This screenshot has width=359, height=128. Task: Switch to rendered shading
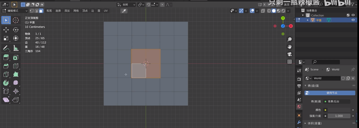tap(283, 11)
